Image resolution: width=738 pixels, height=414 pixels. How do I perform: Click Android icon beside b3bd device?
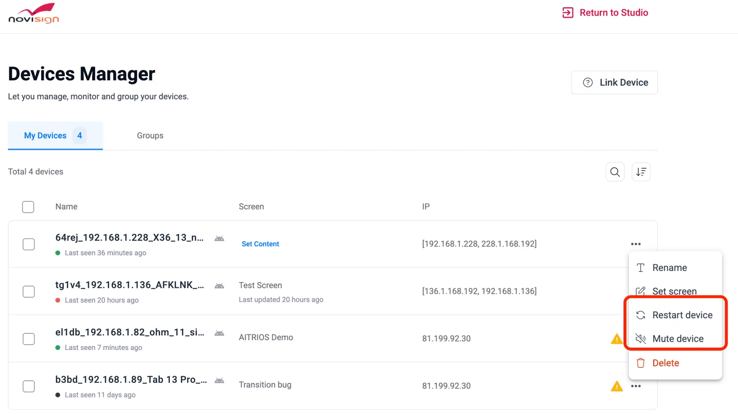pos(219,381)
